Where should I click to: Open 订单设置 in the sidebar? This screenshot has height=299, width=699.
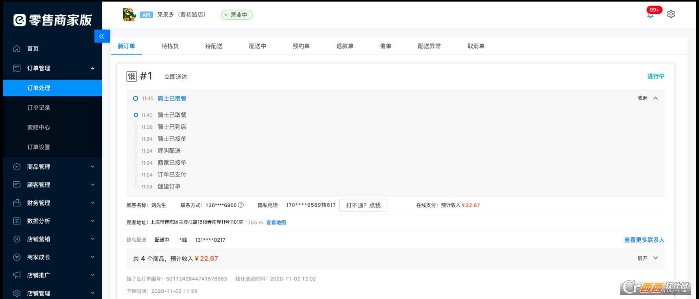39,147
